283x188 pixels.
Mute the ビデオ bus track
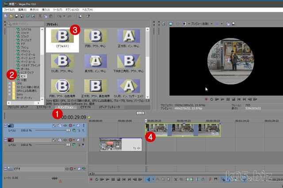coord(79,169)
